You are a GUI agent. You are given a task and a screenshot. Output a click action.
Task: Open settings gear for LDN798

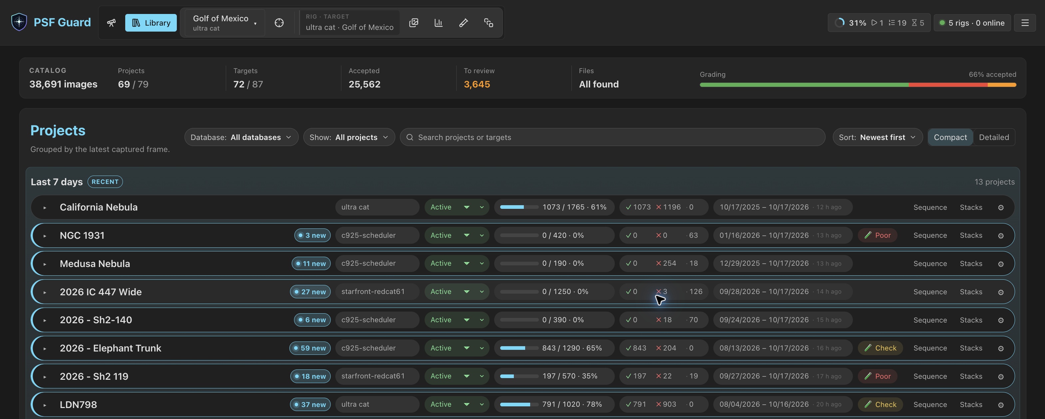click(x=1001, y=404)
